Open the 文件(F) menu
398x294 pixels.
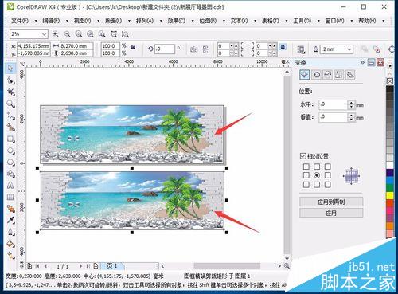coord(20,21)
